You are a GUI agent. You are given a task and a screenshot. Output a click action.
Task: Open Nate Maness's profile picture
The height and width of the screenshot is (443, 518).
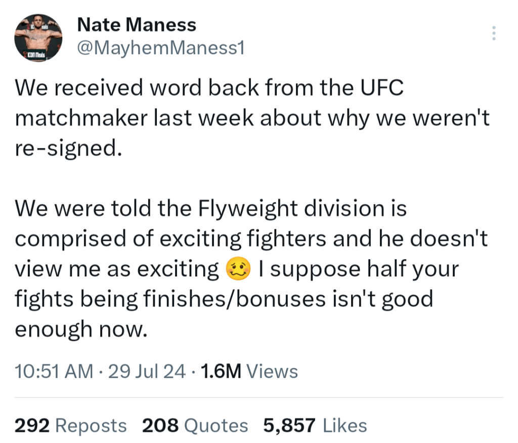[38, 38]
